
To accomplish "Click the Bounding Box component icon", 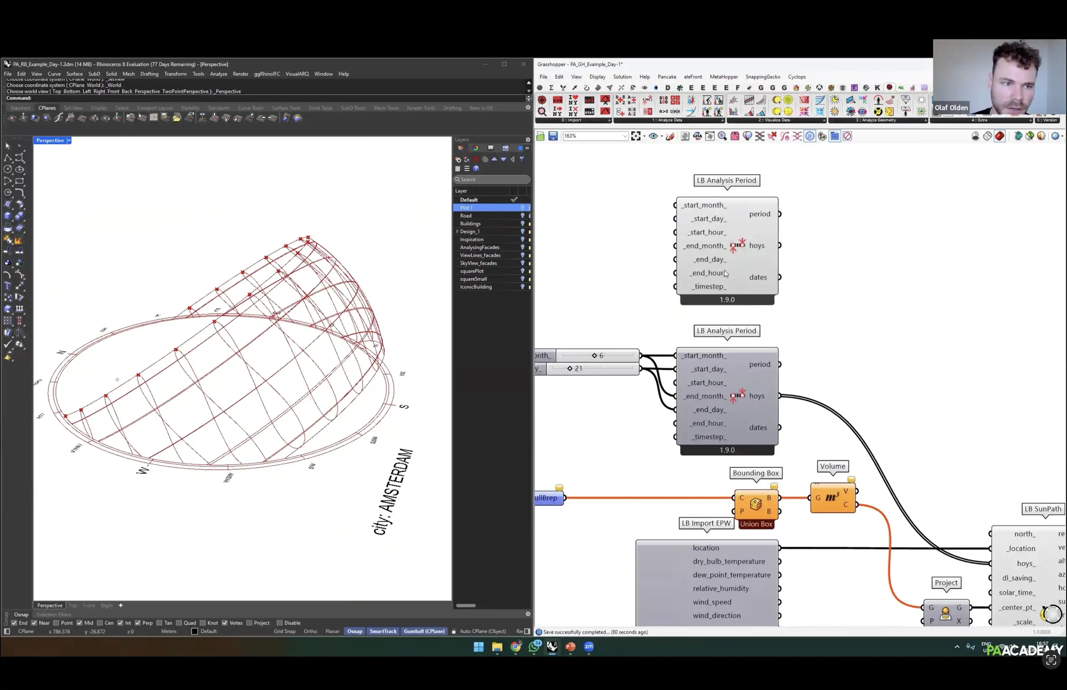I will [755, 505].
